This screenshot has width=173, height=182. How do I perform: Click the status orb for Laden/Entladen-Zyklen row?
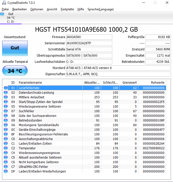coord(6,143)
